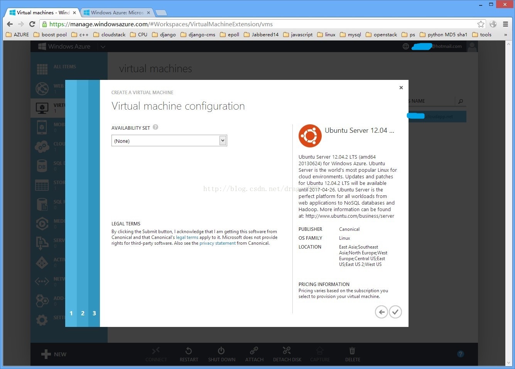Click the user account avatar icon
The image size is (515, 369).
(471, 46)
